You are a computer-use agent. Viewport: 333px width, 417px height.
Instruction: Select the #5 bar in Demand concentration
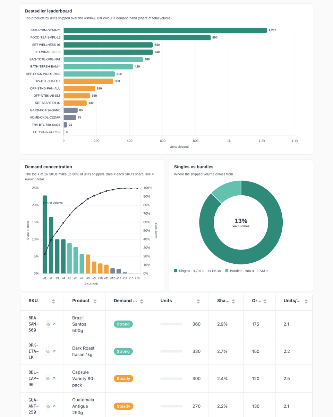(69, 258)
